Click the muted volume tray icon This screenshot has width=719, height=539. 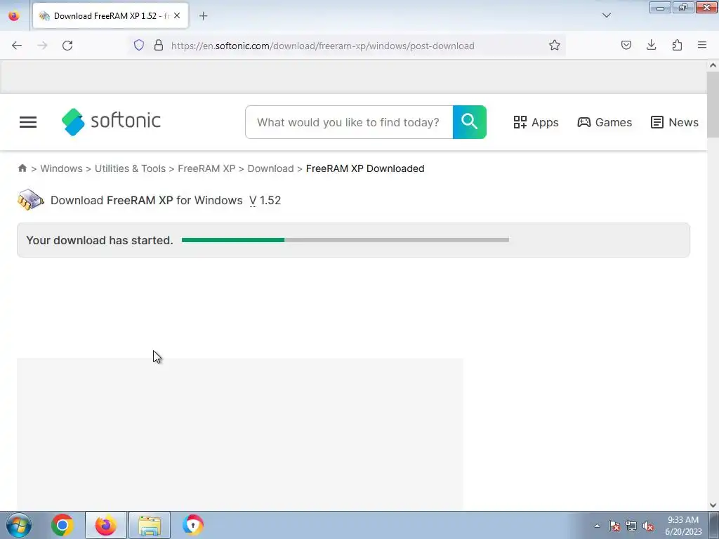(648, 526)
